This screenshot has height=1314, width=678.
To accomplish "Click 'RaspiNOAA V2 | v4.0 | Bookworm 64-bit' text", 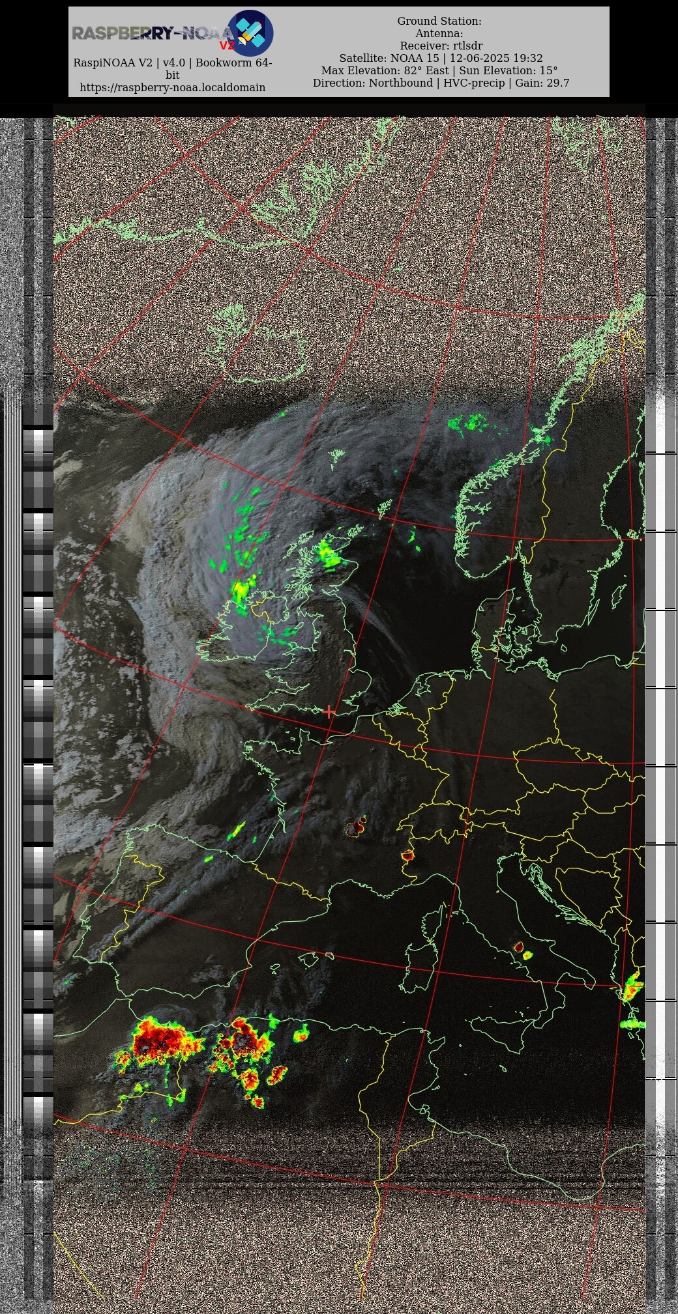I will pyautogui.click(x=173, y=69).
